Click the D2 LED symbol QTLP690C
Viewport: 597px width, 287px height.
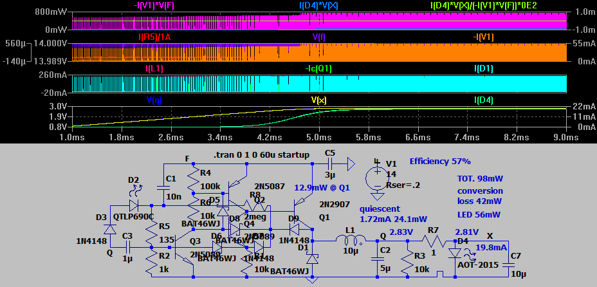click(x=133, y=205)
